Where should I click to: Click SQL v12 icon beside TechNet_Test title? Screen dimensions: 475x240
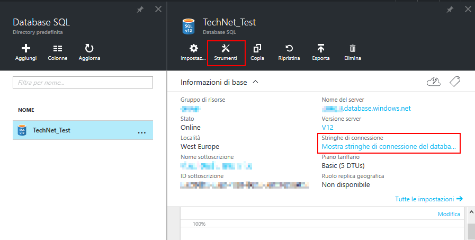(189, 26)
